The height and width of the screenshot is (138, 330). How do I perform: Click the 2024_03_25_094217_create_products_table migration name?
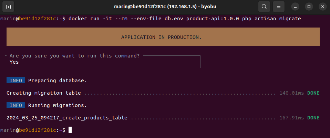(x=67, y=118)
